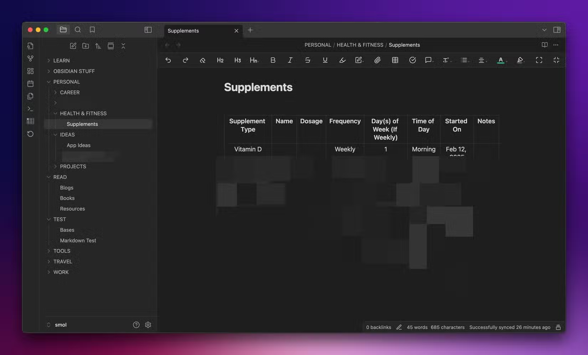Screen dimensions: 588x355
Task: Undo the last edit
Action: pyautogui.click(x=168, y=60)
